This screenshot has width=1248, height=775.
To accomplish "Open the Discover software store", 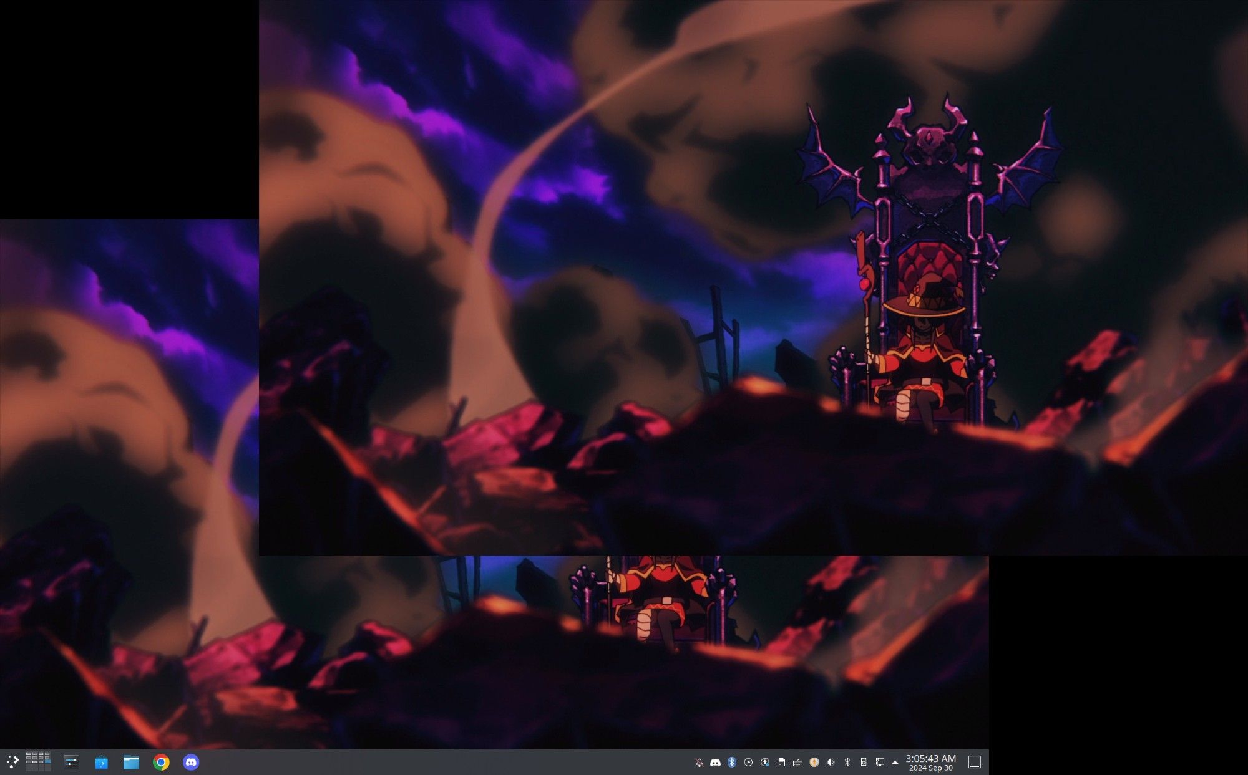I will pyautogui.click(x=101, y=762).
